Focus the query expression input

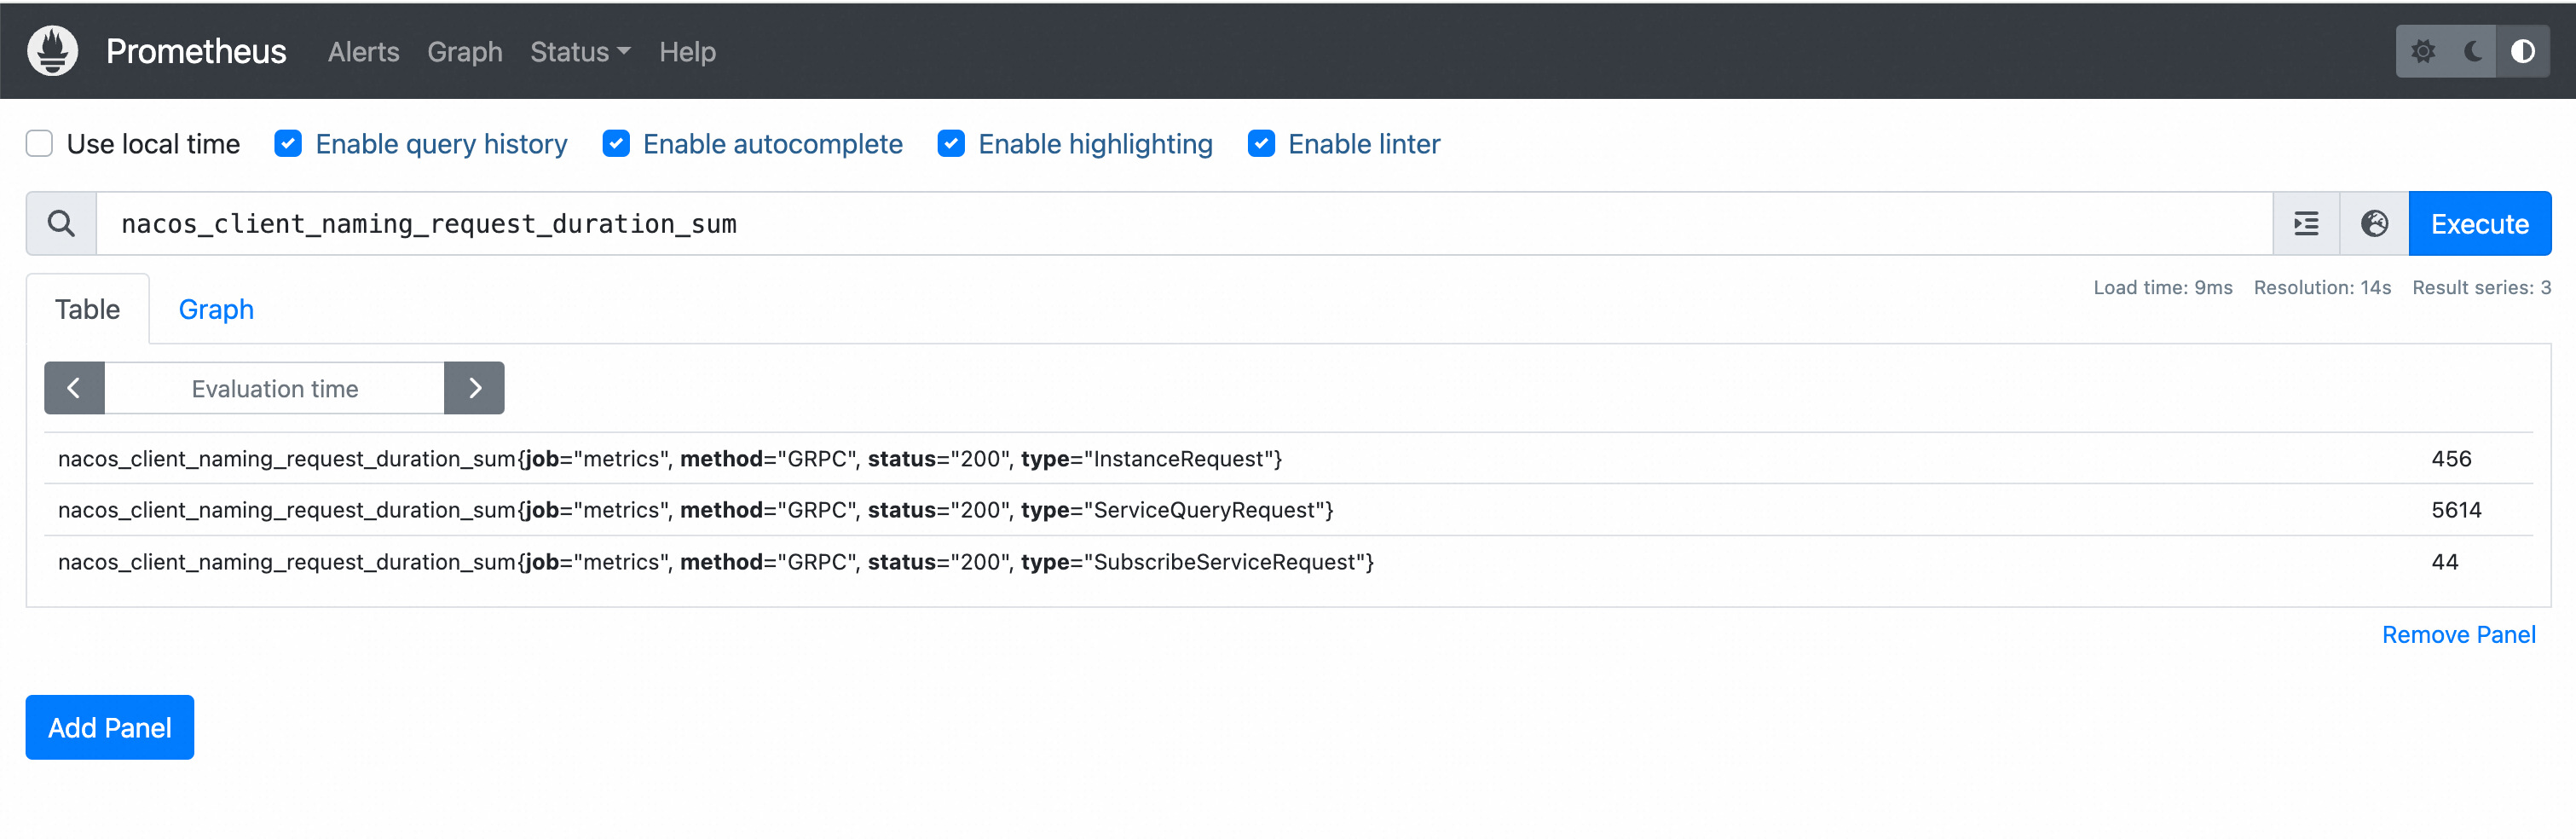tap(1184, 224)
